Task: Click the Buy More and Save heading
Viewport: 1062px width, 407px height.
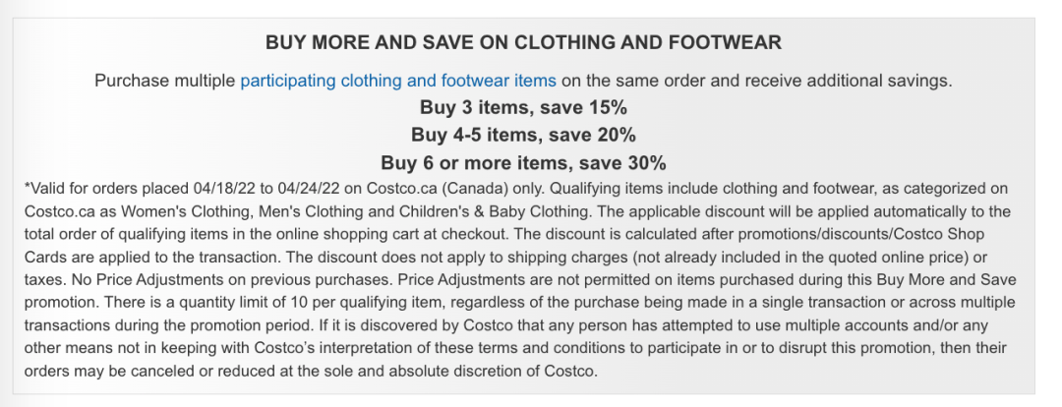Action: 524,42
